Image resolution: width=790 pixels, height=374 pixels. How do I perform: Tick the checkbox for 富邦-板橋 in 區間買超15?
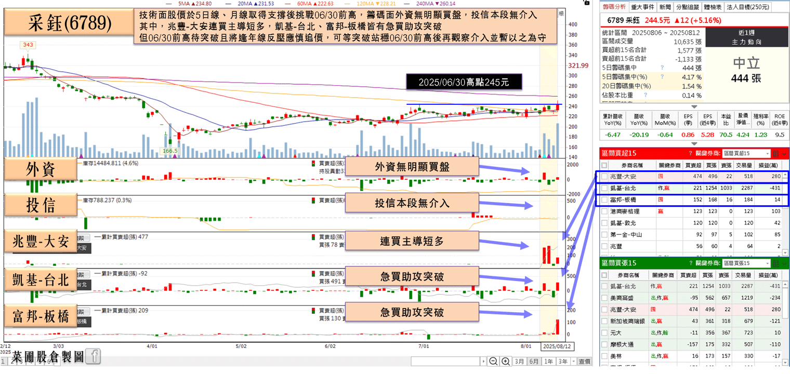(604, 200)
